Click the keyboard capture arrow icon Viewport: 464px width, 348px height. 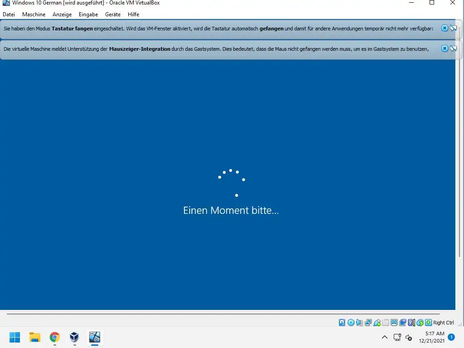pos(428,323)
